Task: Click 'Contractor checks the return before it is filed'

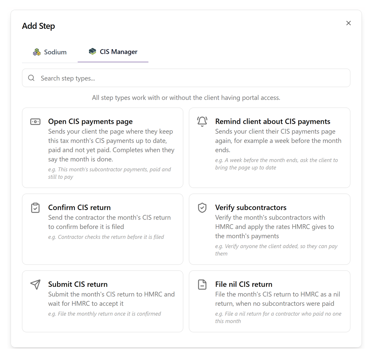Action: tap(106, 237)
